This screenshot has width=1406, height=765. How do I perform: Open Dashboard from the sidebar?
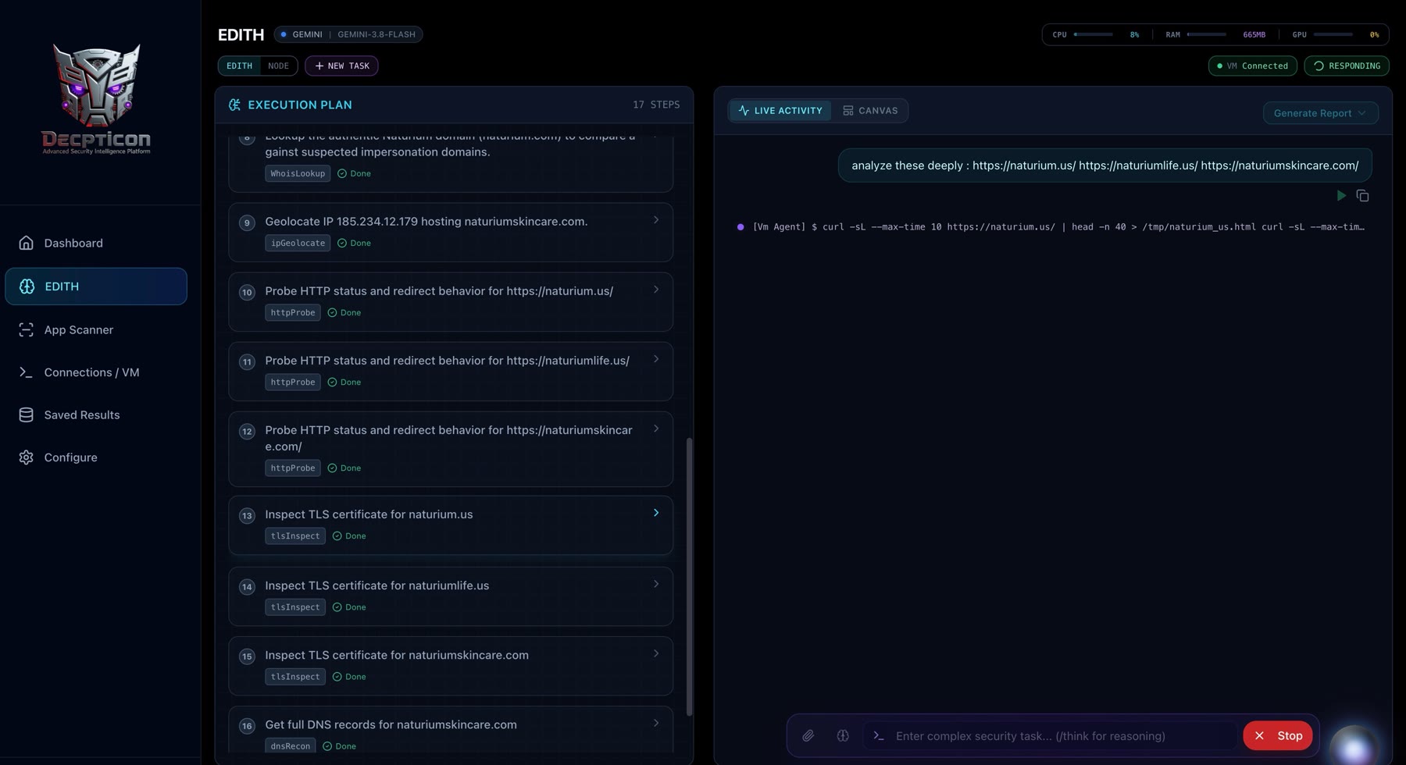(x=96, y=243)
